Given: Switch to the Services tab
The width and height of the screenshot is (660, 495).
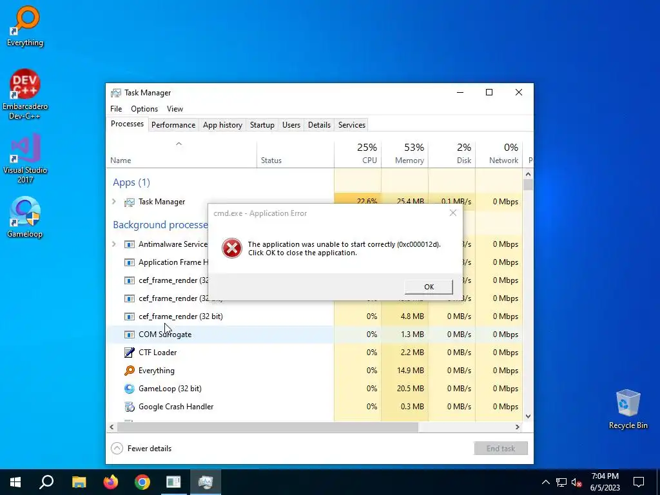Looking at the screenshot, I should 352,125.
